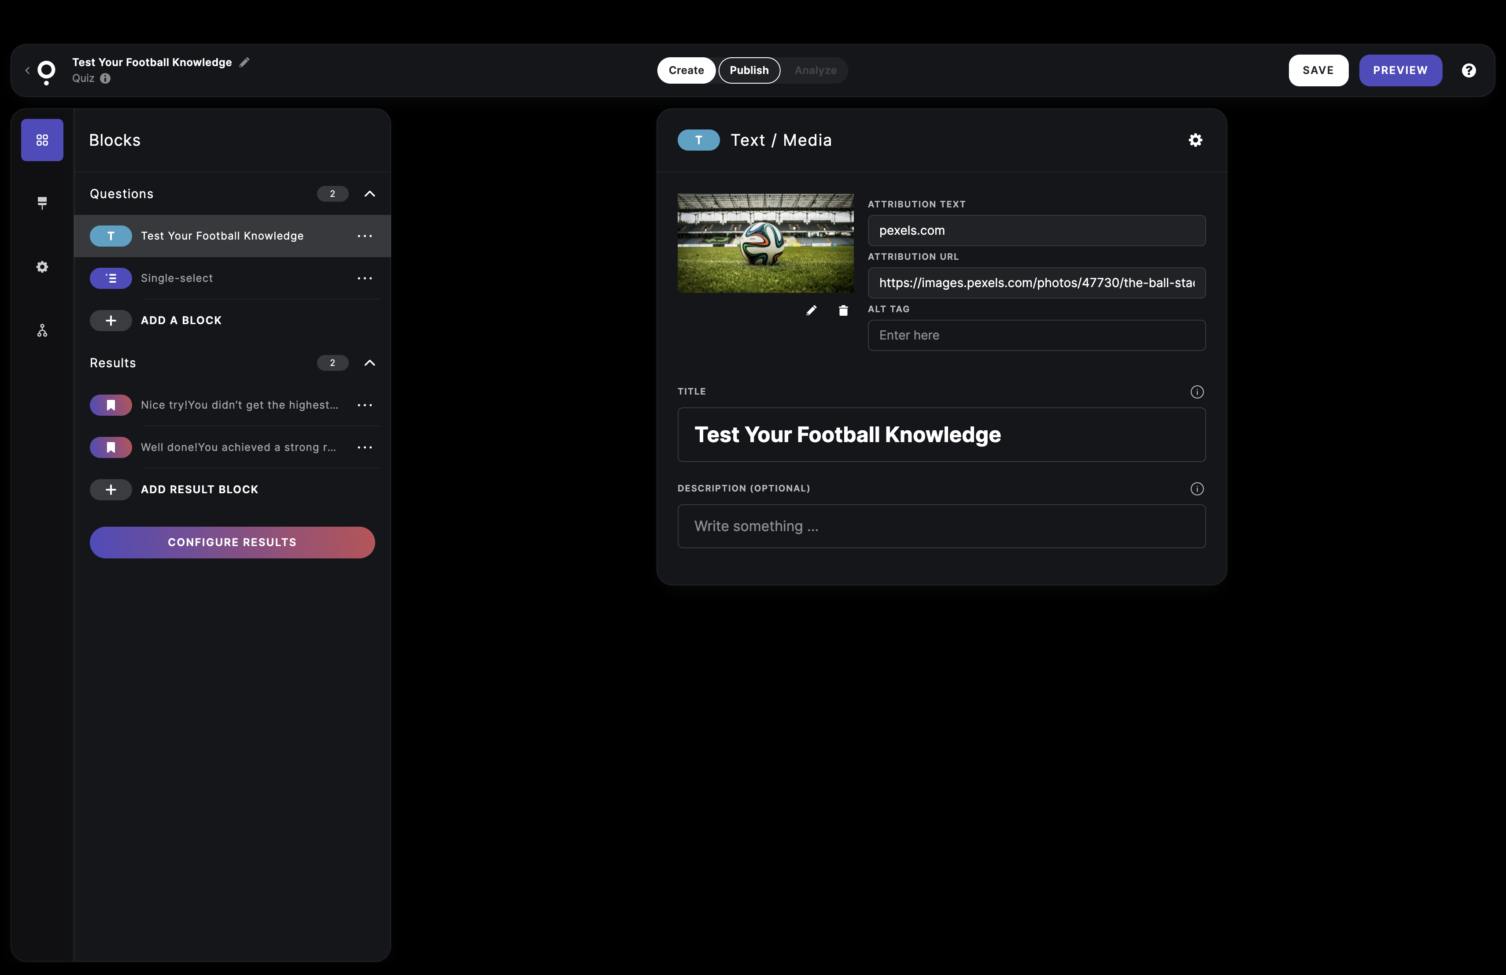This screenshot has height=975, width=1506.
Task: Switch to the Create tab
Action: tap(686, 70)
